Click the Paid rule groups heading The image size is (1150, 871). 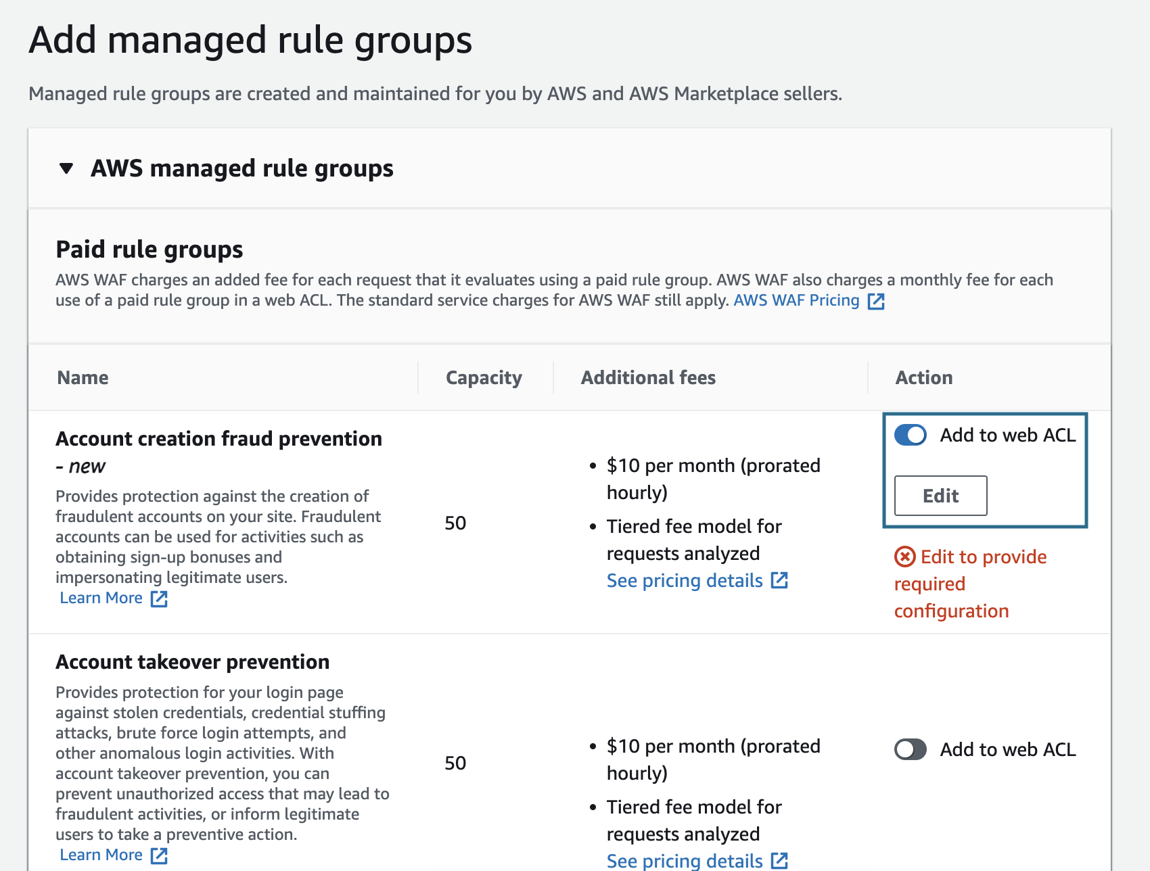[x=149, y=250]
